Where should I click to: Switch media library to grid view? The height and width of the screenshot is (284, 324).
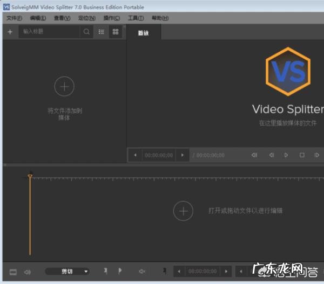pyautogui.click(x=116, y=32)
